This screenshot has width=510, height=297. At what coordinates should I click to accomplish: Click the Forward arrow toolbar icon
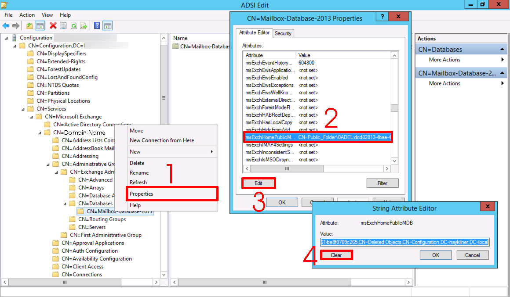(16, 25)
